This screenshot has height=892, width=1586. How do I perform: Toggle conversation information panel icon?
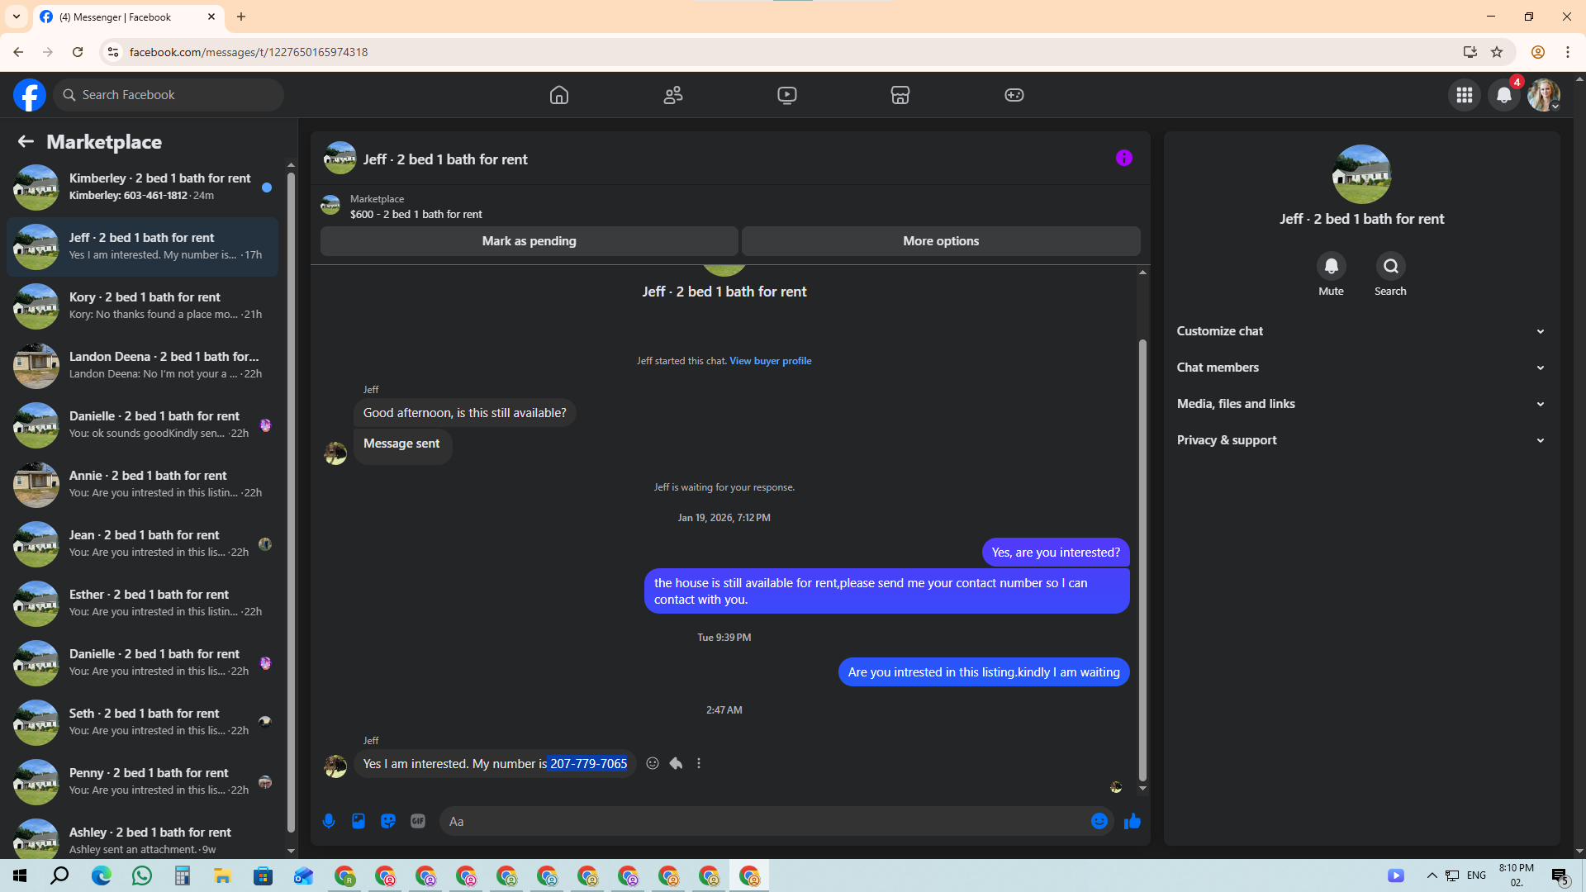tap(1123, 158)
